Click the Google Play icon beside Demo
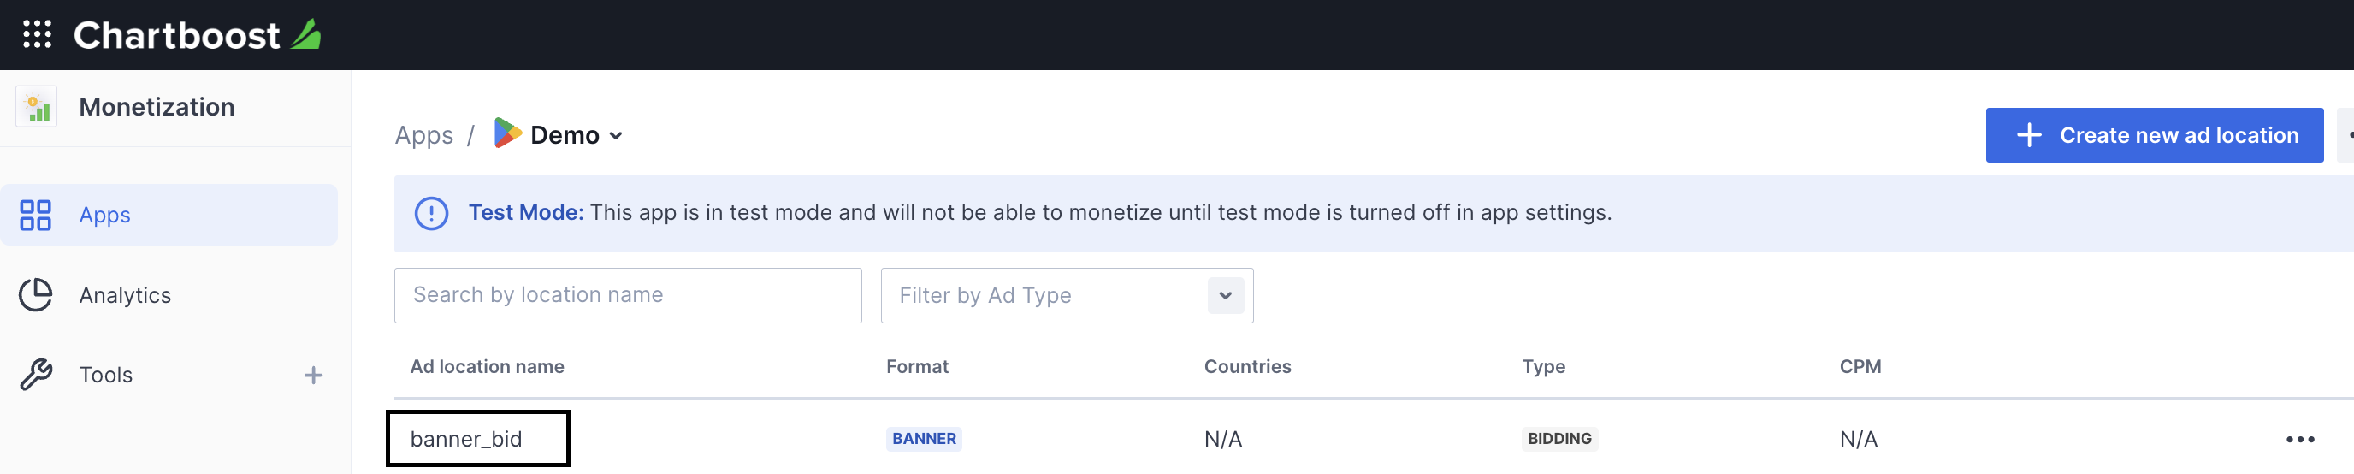This screenshot has height=474, width=2354. point(507,133)
